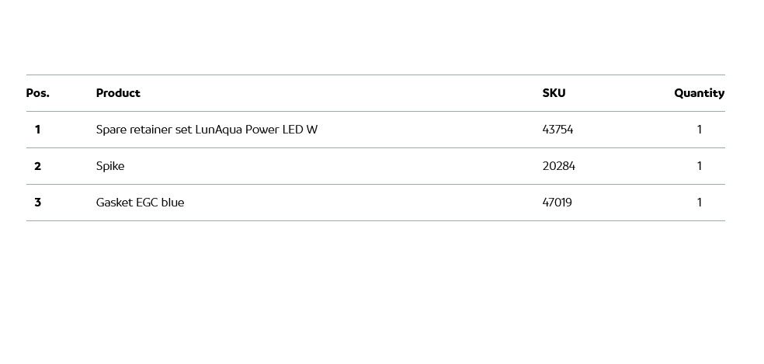Open the Spike product entry

click(x=110, y=166)
